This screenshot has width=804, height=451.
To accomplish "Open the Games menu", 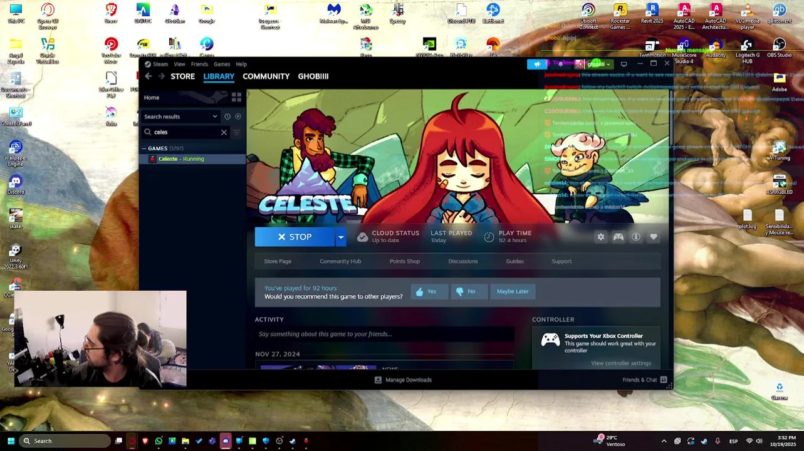I will point(222,64).
